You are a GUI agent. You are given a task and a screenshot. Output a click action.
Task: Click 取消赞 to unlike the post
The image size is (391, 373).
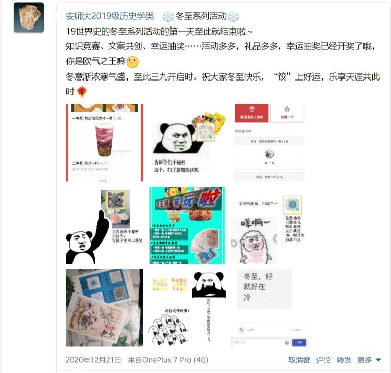[299, 360]
